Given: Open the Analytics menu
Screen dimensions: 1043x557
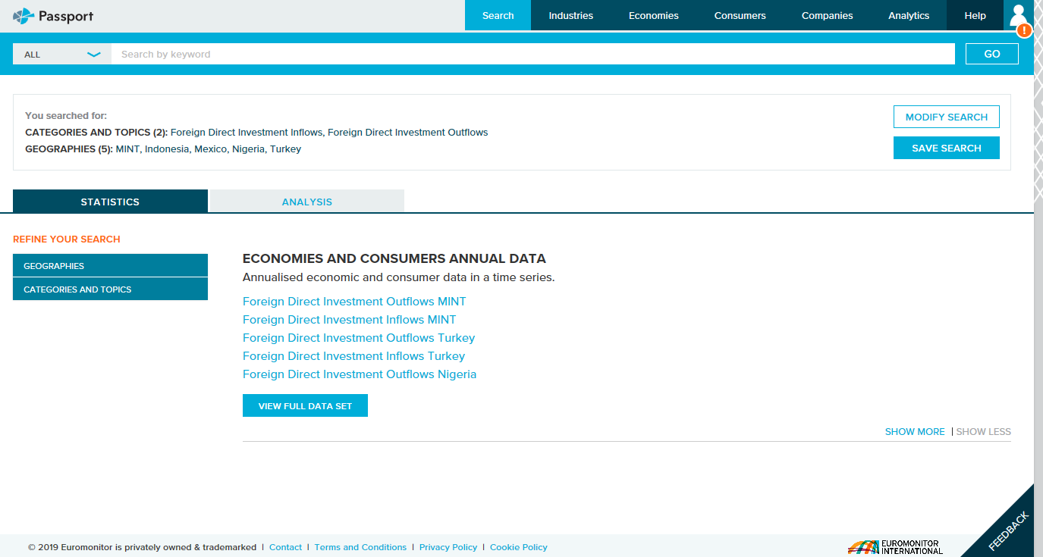Looking at the screenshot, I should click(908, 15).
